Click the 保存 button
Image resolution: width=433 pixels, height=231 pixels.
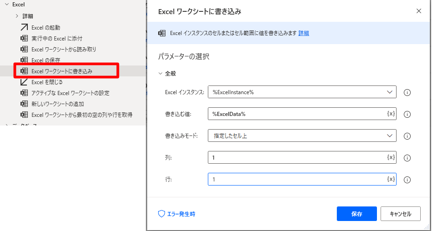coord(357,214)
